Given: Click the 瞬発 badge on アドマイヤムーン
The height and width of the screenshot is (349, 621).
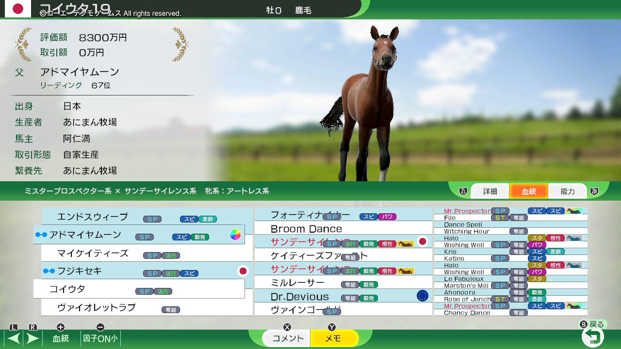Looking at the screenshot, I should (x=200, y=237).
